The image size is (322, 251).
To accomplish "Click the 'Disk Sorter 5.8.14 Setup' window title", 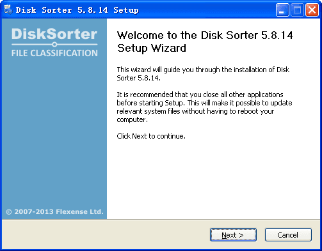I will pyautogui.click(x=77, y=10).
